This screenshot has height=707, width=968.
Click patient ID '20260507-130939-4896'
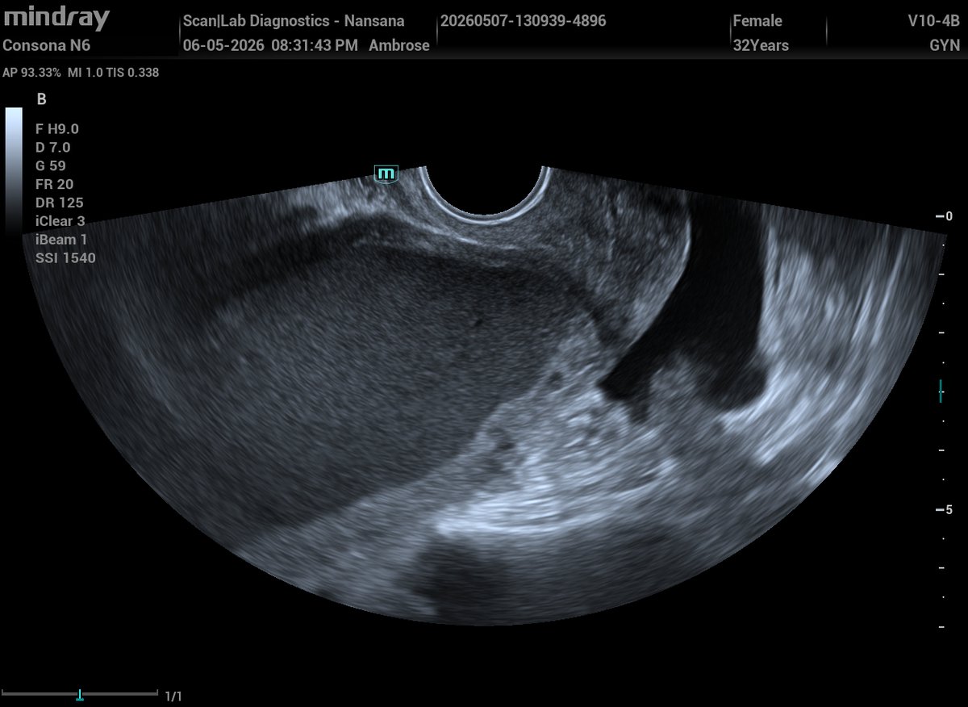click(x=524, y=21)
